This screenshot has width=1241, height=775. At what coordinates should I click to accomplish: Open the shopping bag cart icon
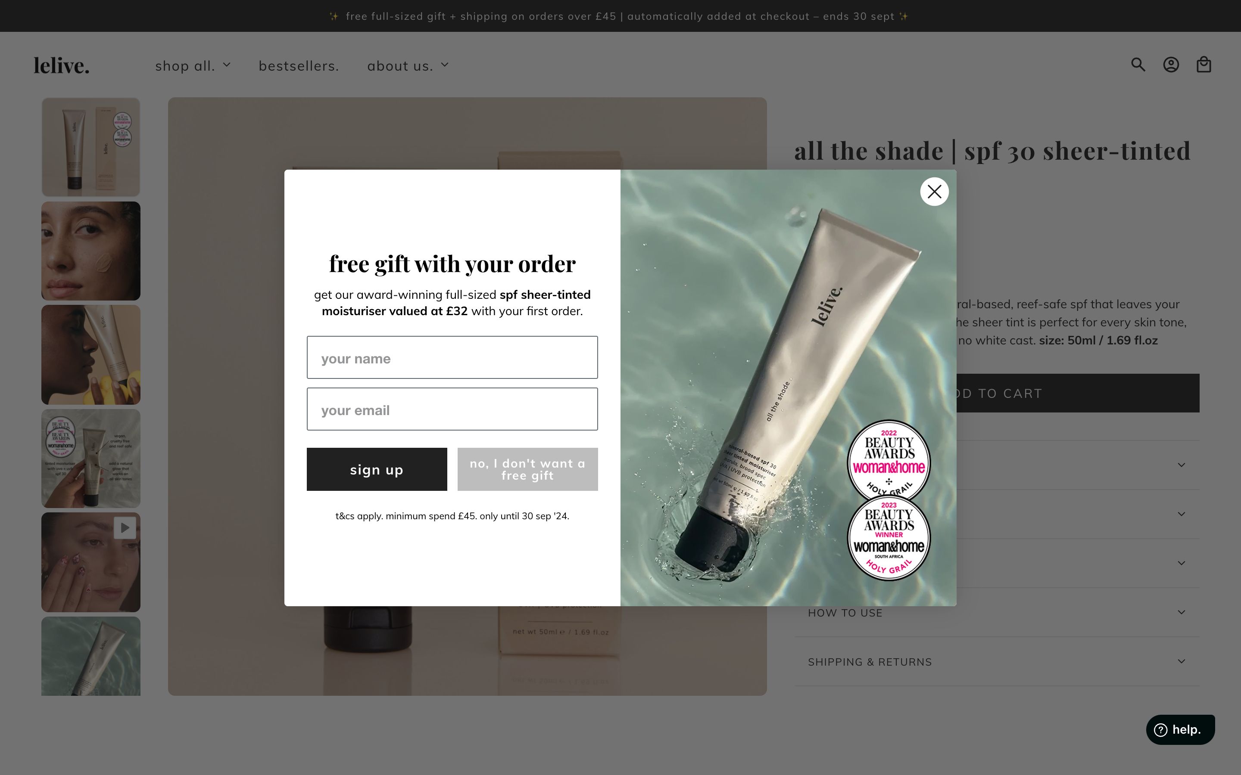[1204, 65]
